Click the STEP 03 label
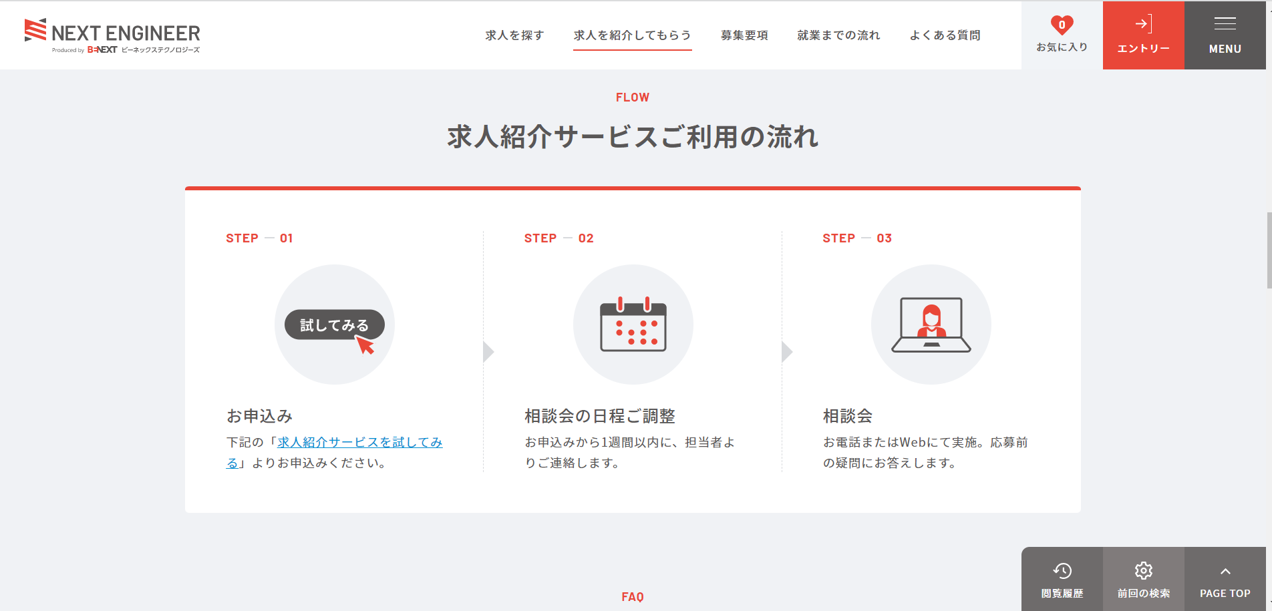Screen dimensions: 1272x611 (x=857, y=238)
